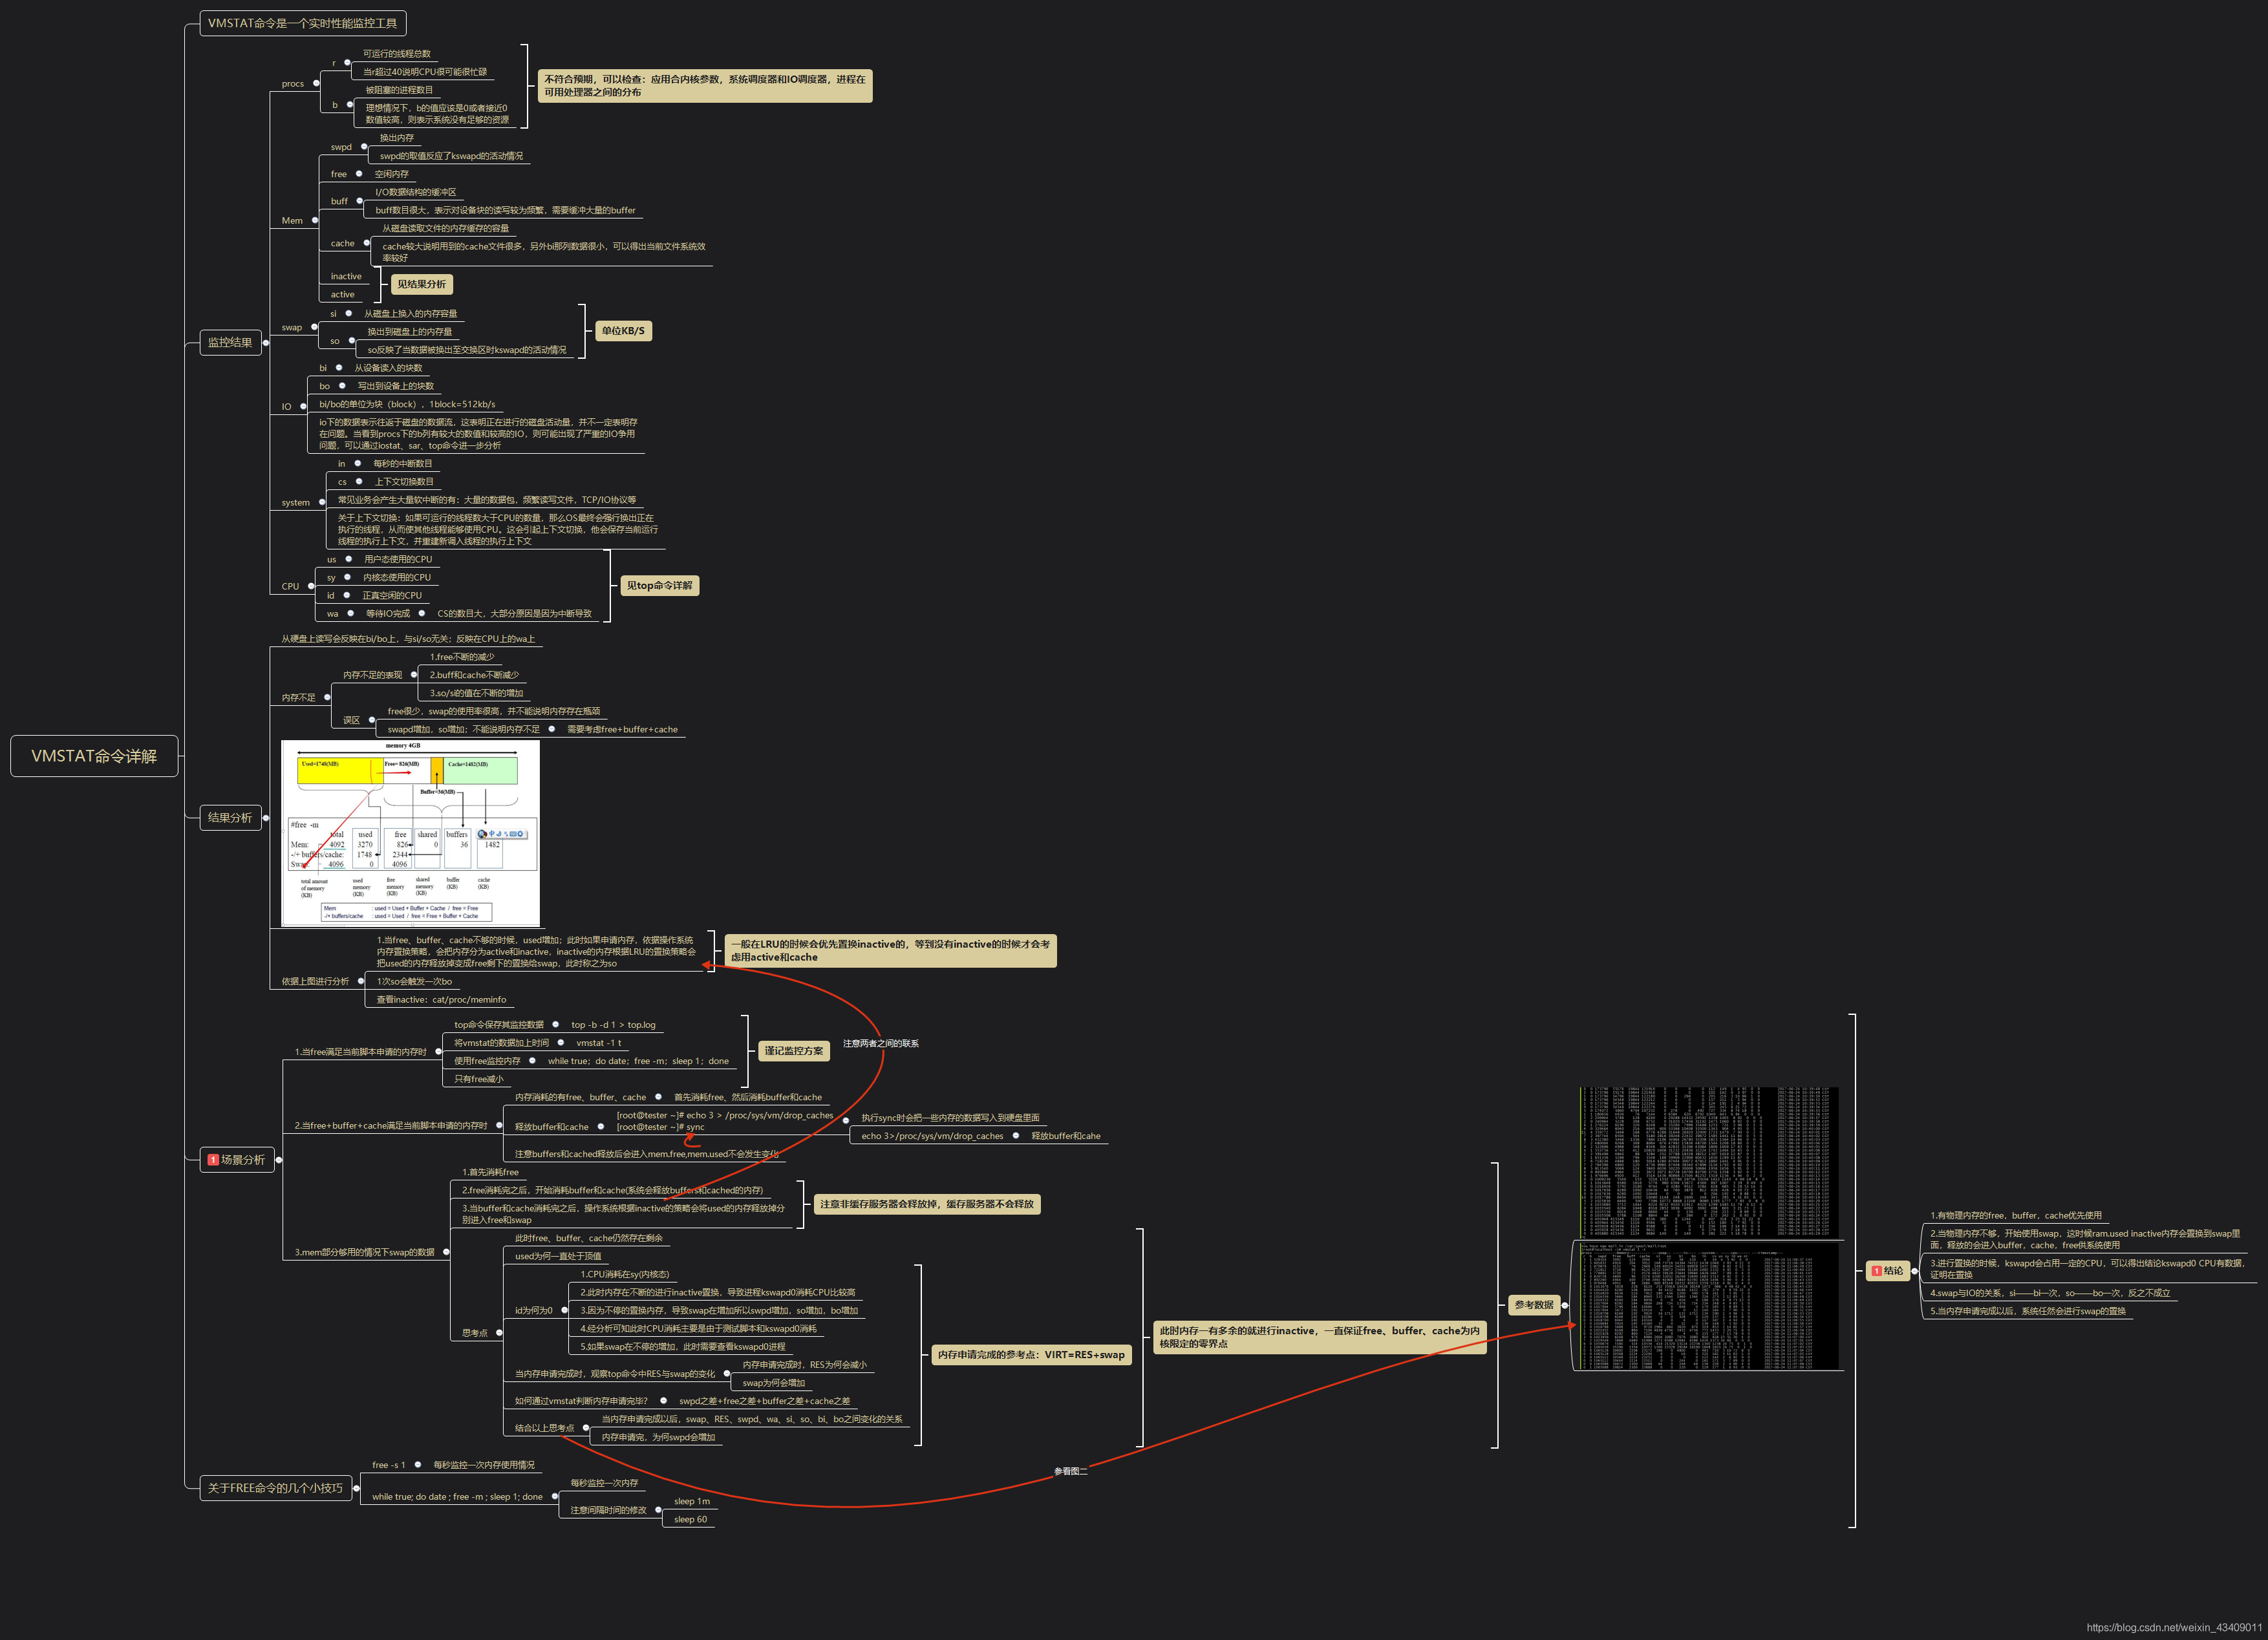Collapse the 参考数据 node
Viewport: 2268px width, 1640px height.
point(1564,1305)
